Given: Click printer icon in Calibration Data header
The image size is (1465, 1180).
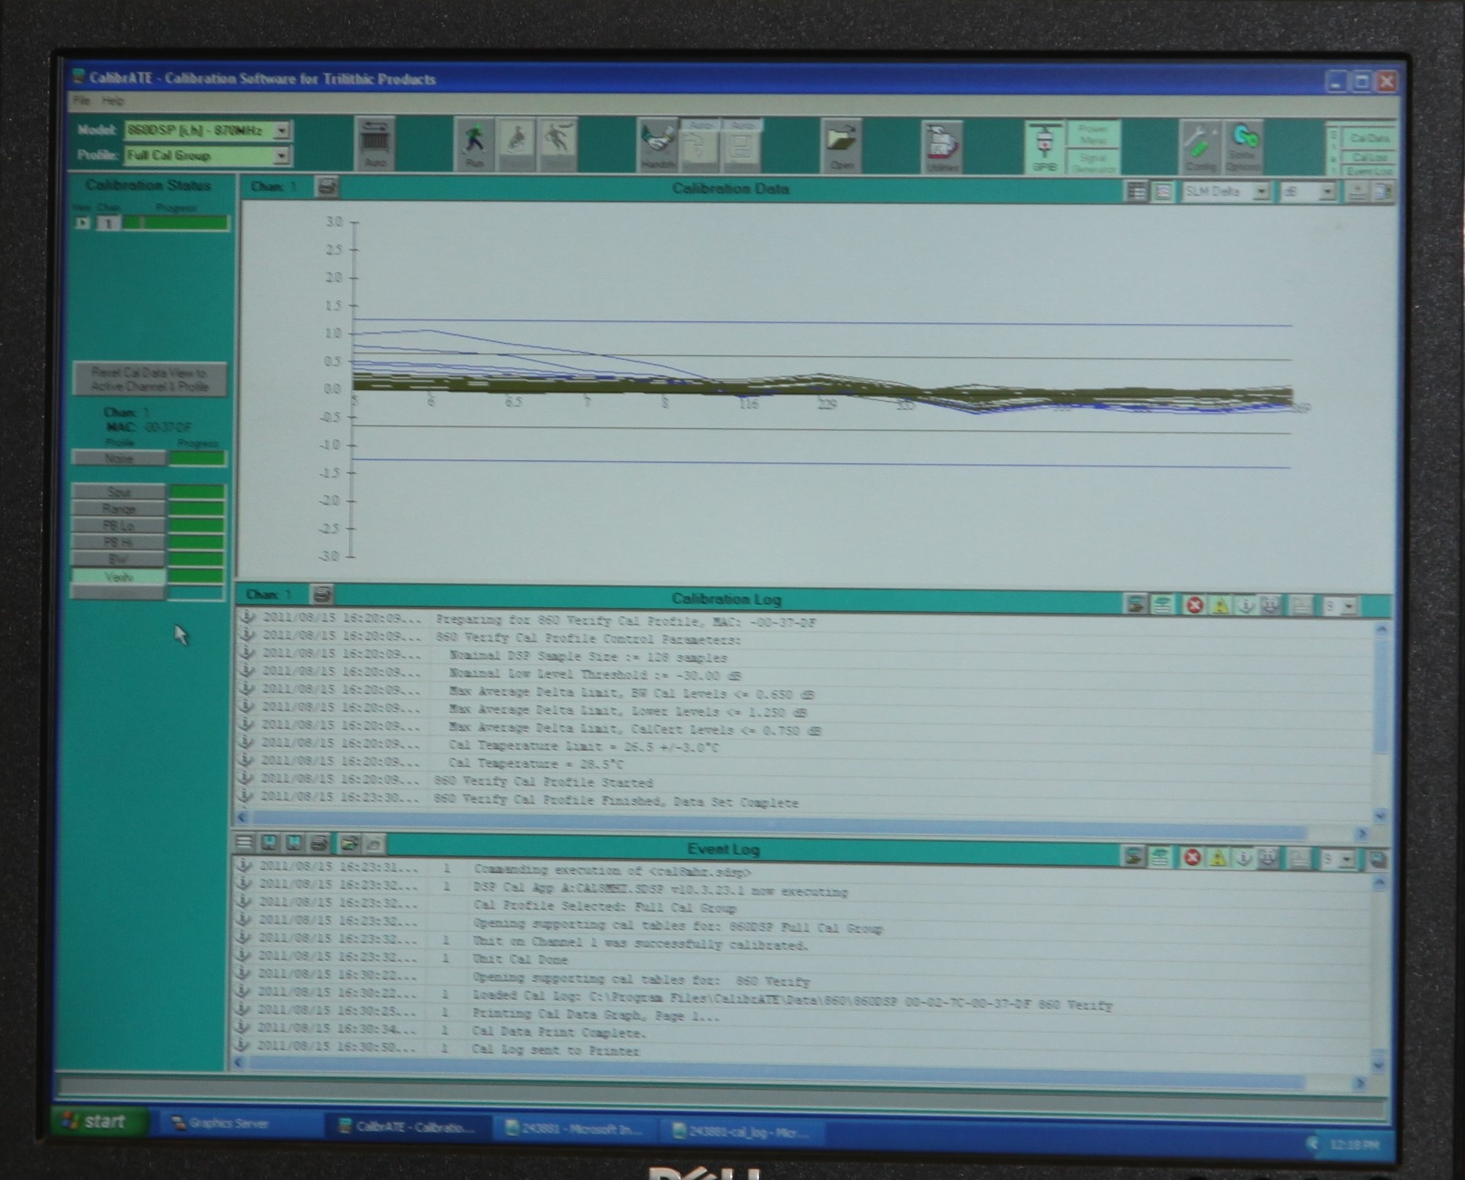Looking at the screenshot, I should pos(327,187).
